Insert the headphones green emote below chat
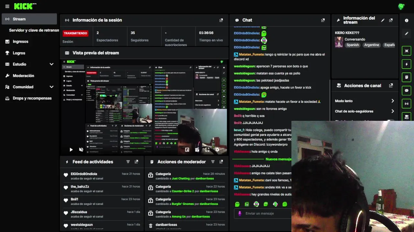Screen dimensions: 414x232 256,204
